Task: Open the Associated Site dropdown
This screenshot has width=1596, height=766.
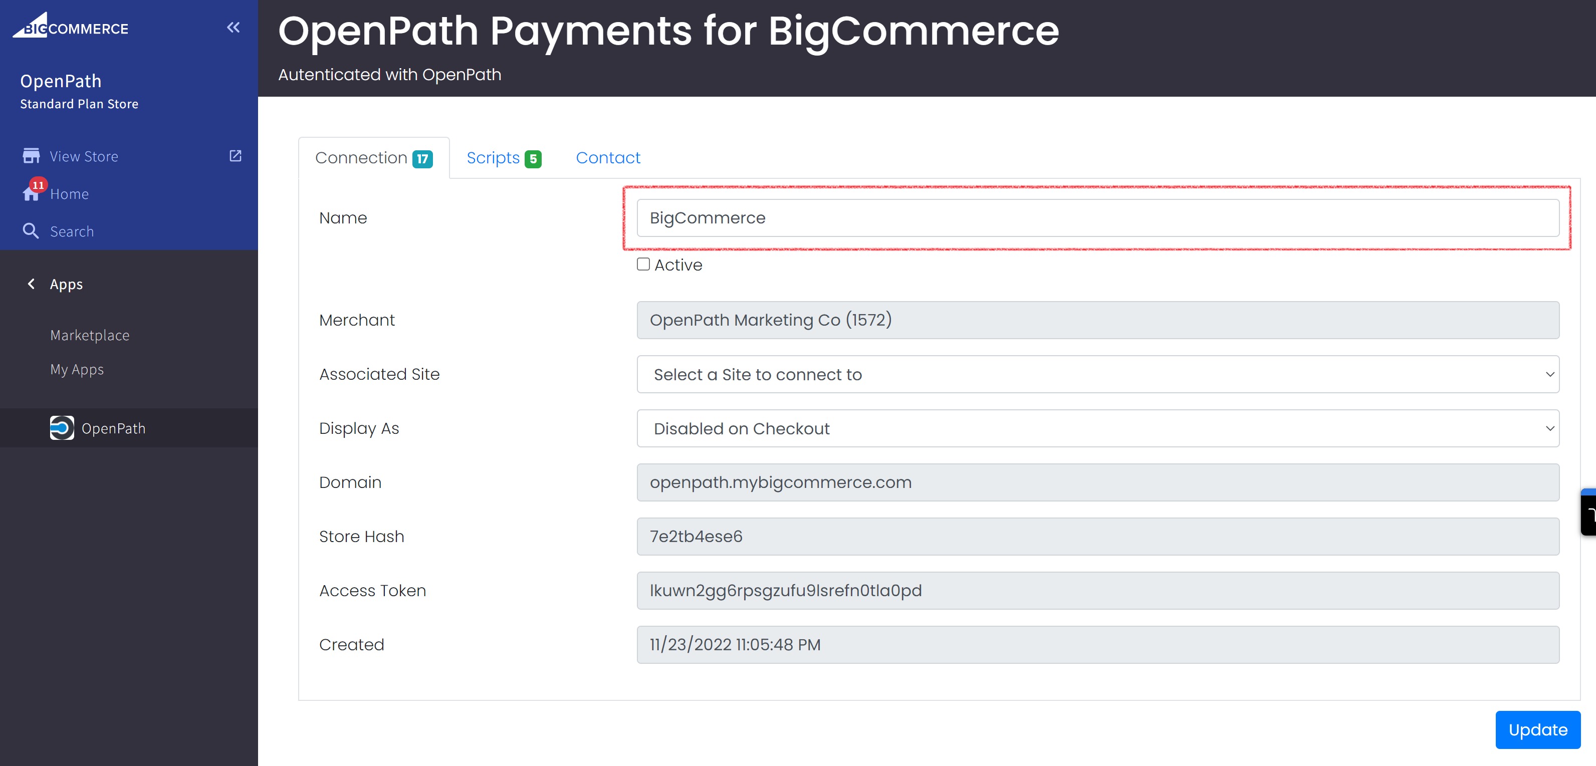Action: [1097, 374]
